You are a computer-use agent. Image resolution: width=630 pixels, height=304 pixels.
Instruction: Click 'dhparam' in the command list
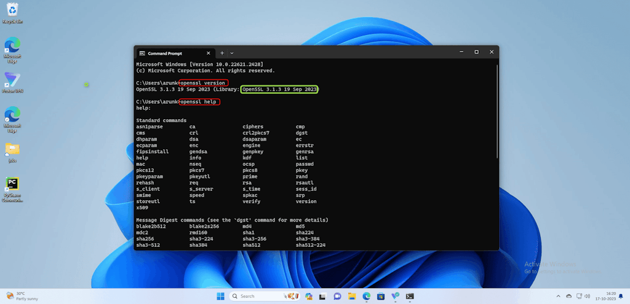(146, 139)
